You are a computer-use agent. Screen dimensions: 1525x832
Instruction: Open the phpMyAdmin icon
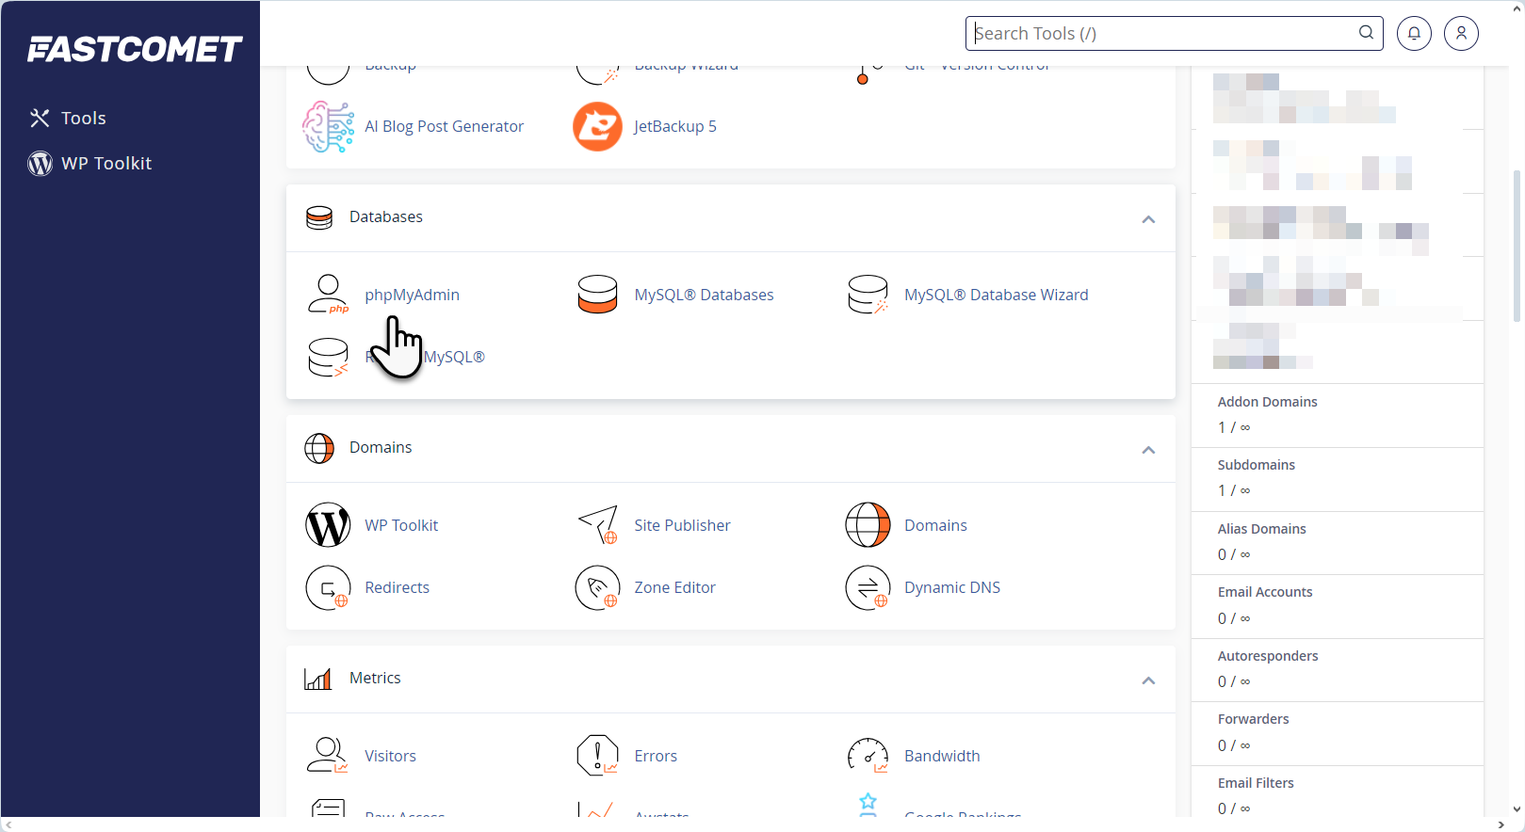[x=328, y=295]
